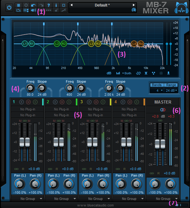Mute band 2 with M button
The width and height of the screenshot is (190, 208).
coord(62,102)
